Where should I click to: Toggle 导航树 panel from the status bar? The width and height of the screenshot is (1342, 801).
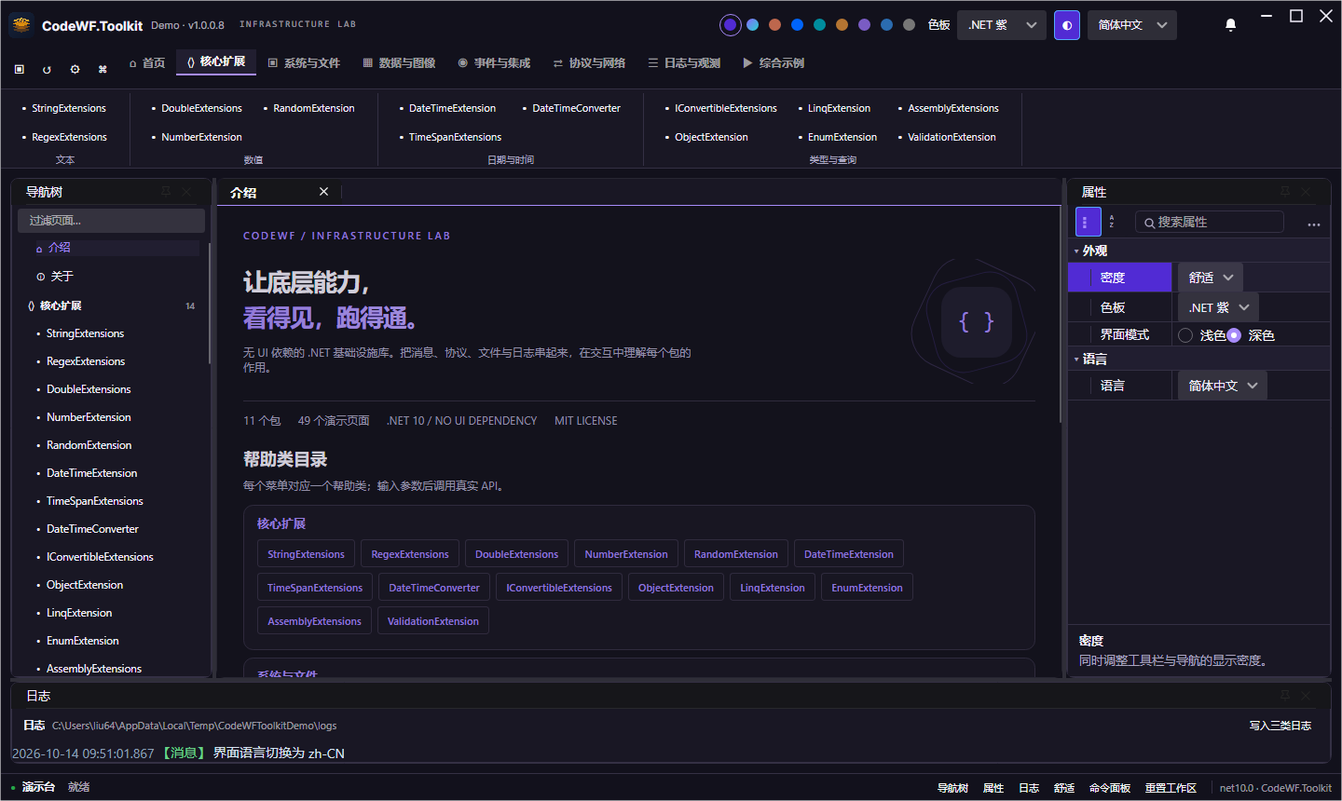click(x=952, y=788)
